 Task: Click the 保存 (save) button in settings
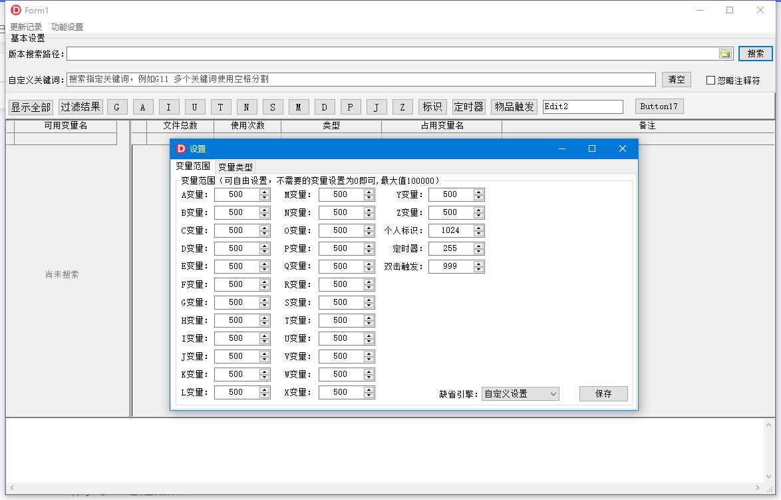pyautogui.click(x=603, y=393)
